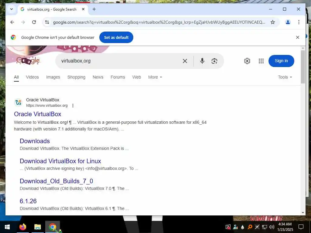311x233 pixels.
Task: Open Google quick settings gear
Action: pos(247,61)
